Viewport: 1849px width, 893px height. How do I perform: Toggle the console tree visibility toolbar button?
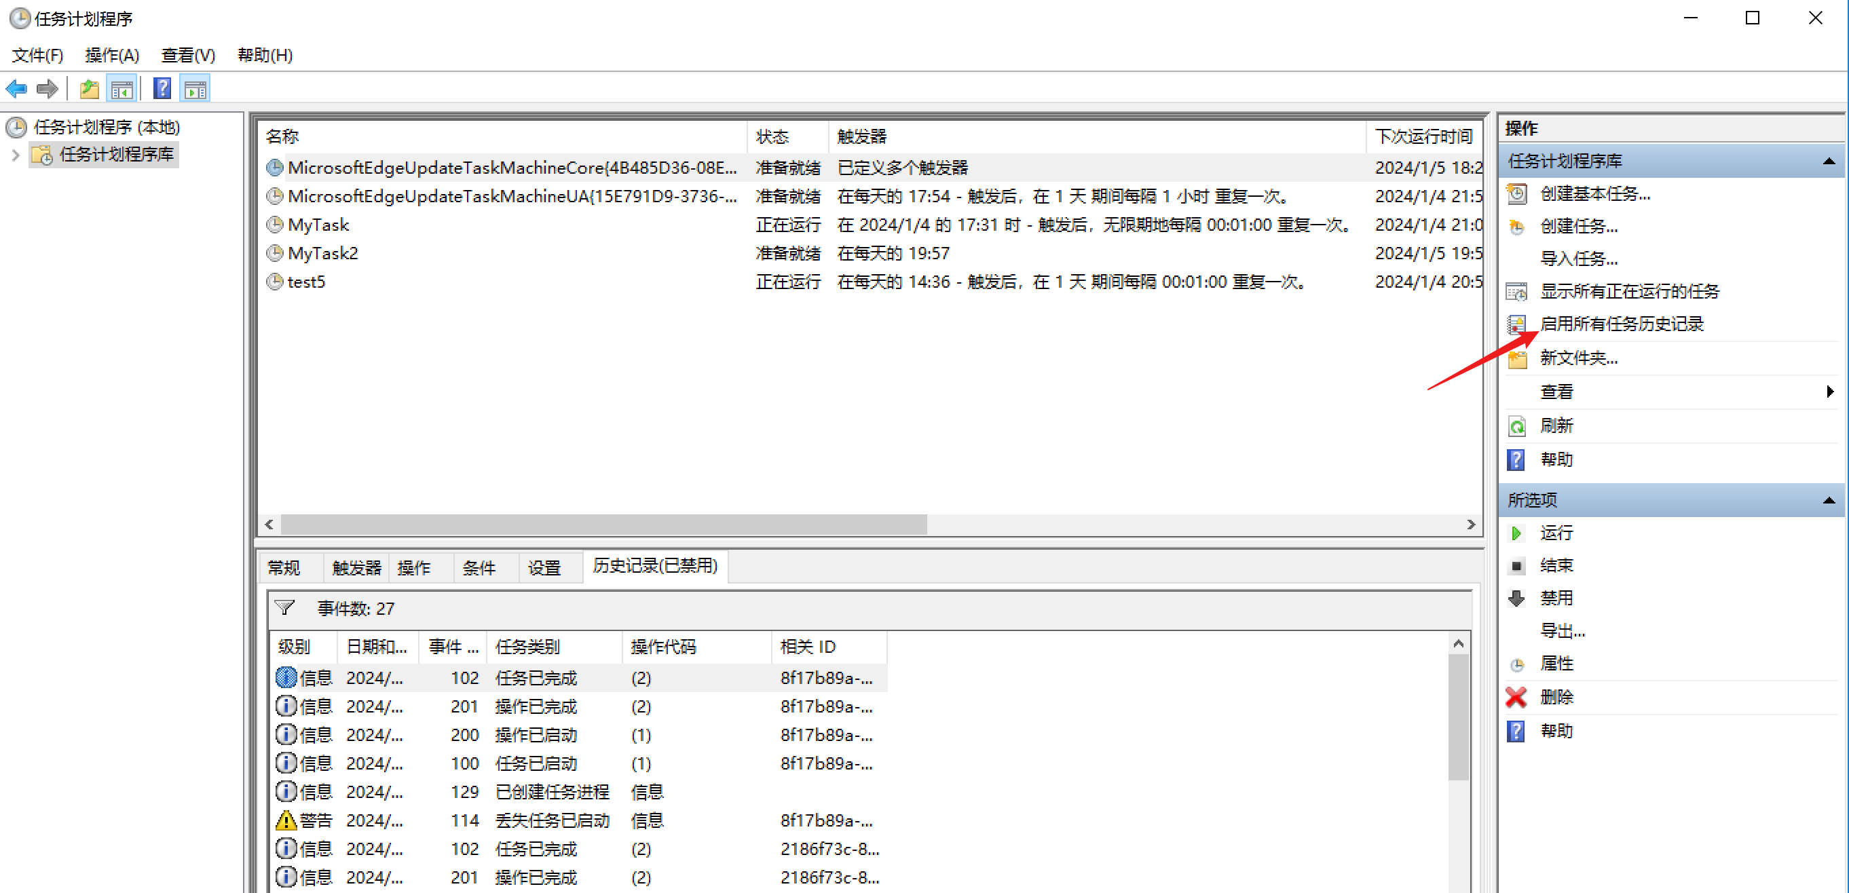(122, 88)
